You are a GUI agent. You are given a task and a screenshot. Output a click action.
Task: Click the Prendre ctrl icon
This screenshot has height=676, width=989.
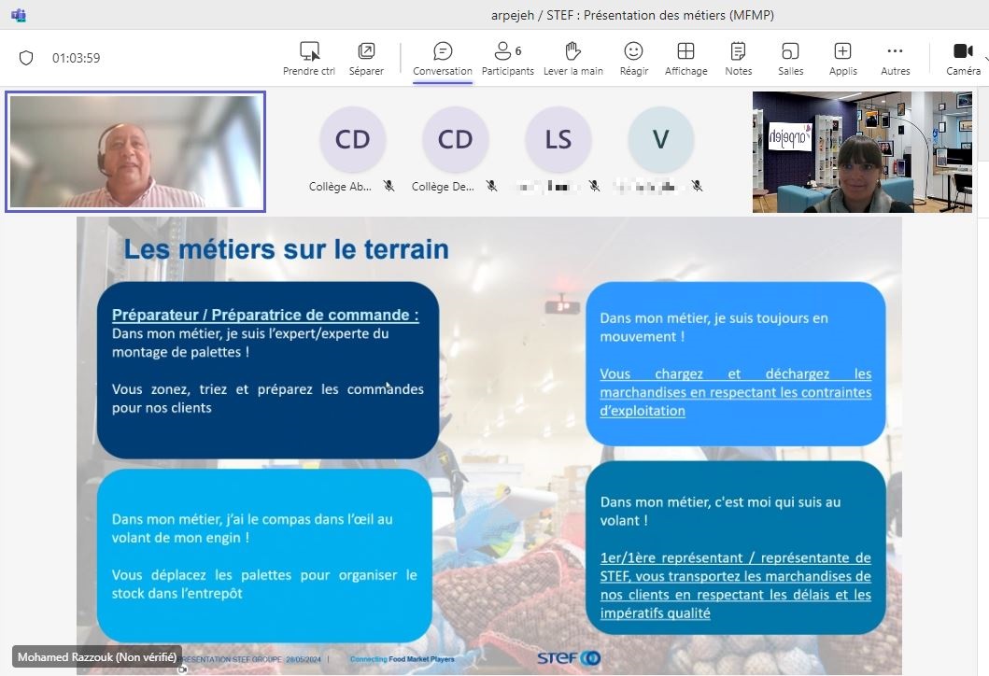point(309,51)
